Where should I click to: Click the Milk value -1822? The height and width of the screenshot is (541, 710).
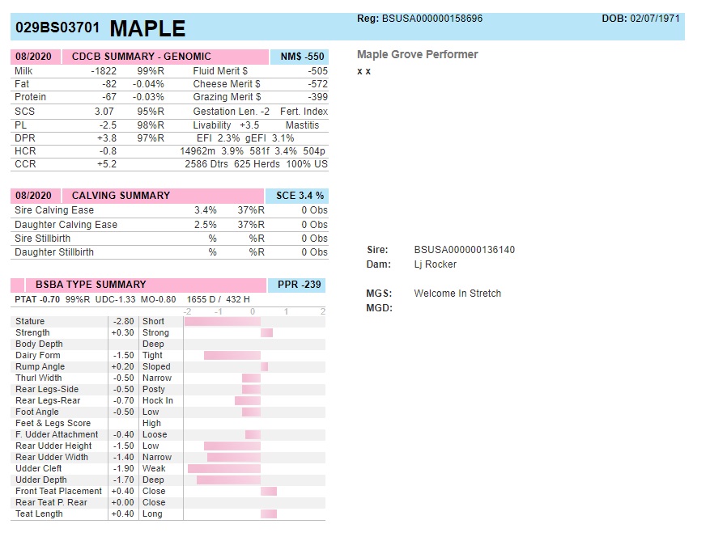104,71
